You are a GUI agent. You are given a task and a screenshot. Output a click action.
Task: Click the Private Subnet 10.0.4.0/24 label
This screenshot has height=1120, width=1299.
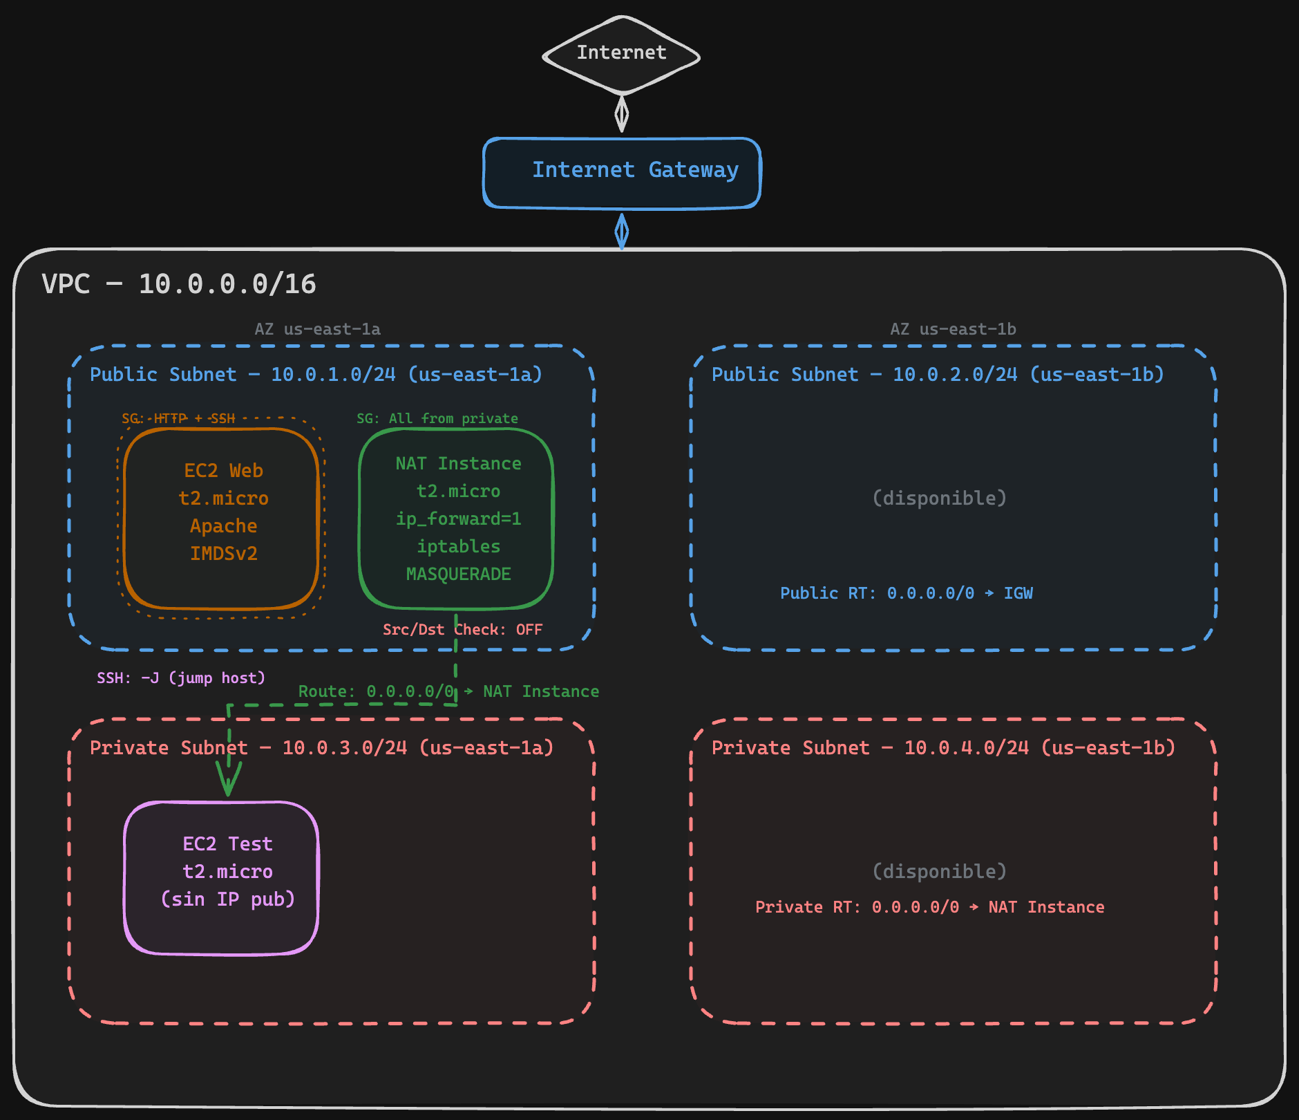pos(943,748)
